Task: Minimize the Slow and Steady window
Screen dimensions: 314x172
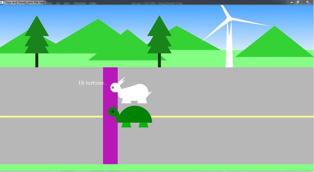Action: point(292,2)
